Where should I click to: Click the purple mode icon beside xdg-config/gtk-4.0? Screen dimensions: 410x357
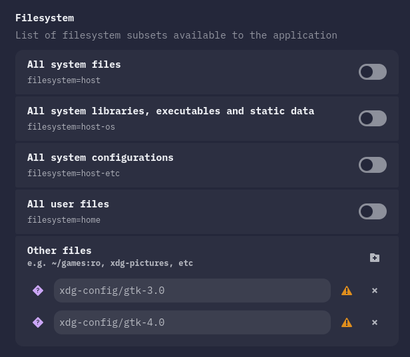38,322
